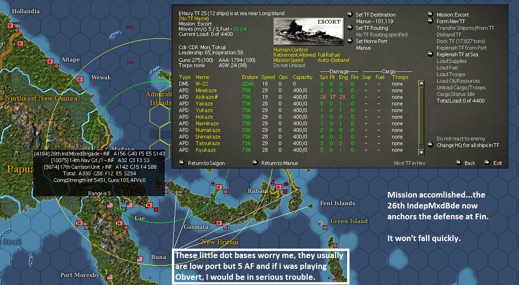Click Unload Cargo/Troops option
Screen dimensions: 519x285
pos(461,87)
